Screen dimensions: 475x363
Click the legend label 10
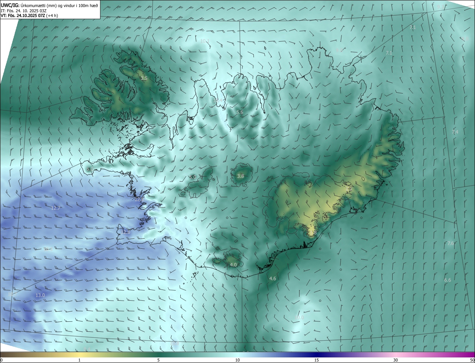[x=237, y=360]
